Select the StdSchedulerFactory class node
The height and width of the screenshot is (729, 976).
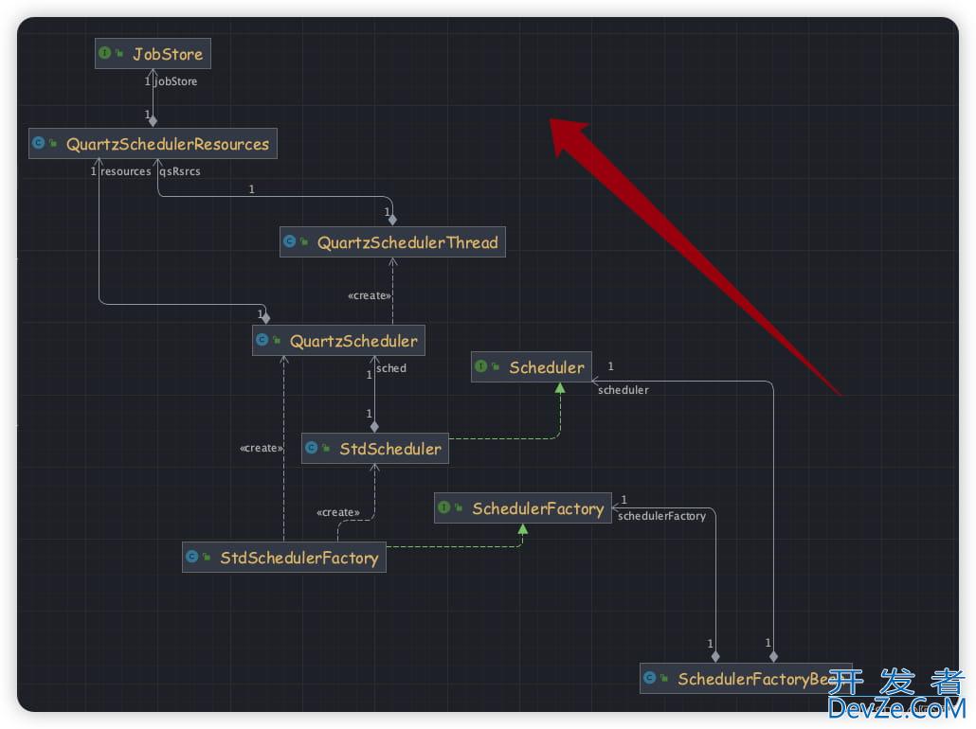pyautogui.click(x=284, y=557)
